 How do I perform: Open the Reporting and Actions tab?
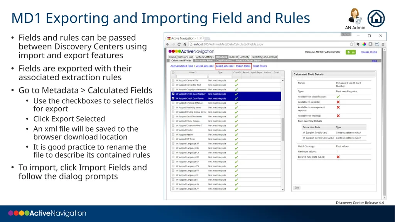(264, 57)
